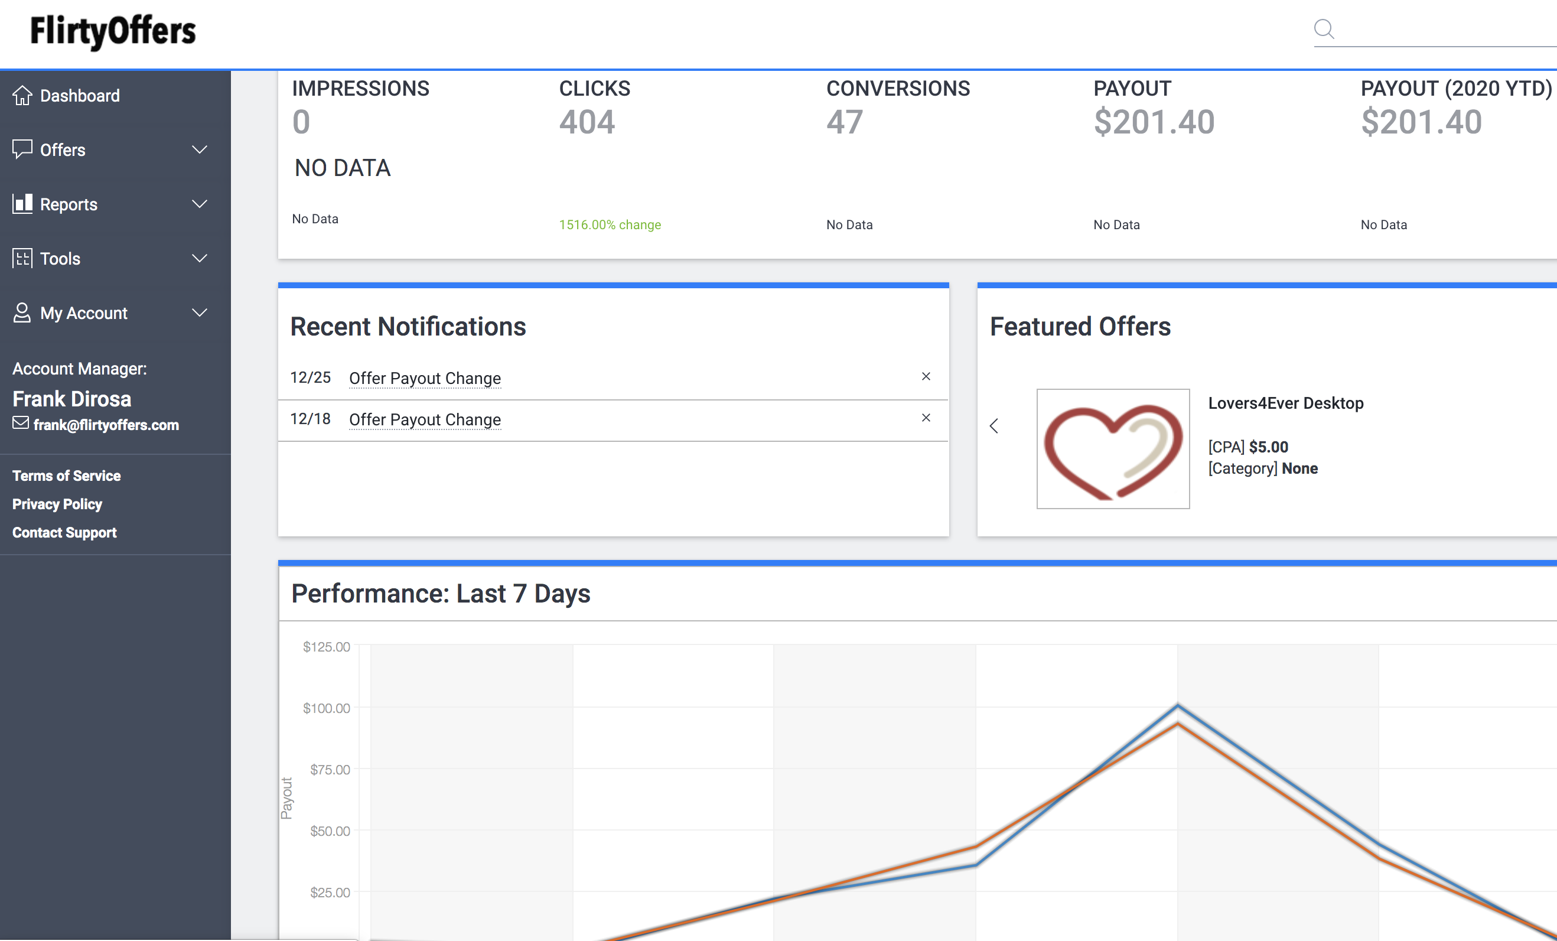Click the search magnifier icon
Screen dimensions: 1557x941
click(x=1324, y=28)
